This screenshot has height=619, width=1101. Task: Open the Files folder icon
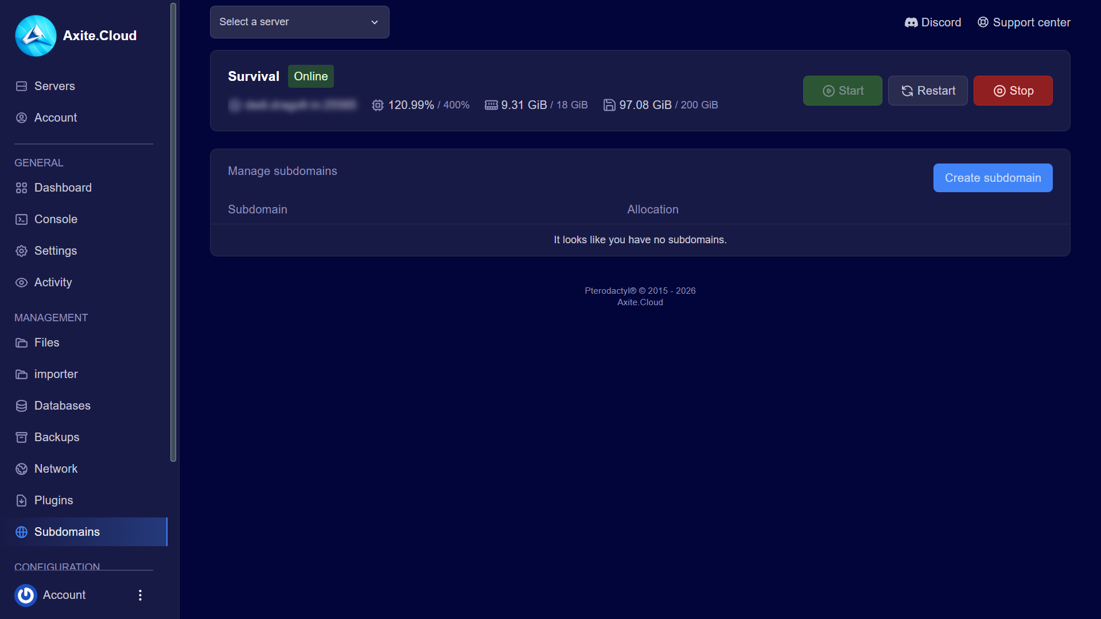(21, 342)
